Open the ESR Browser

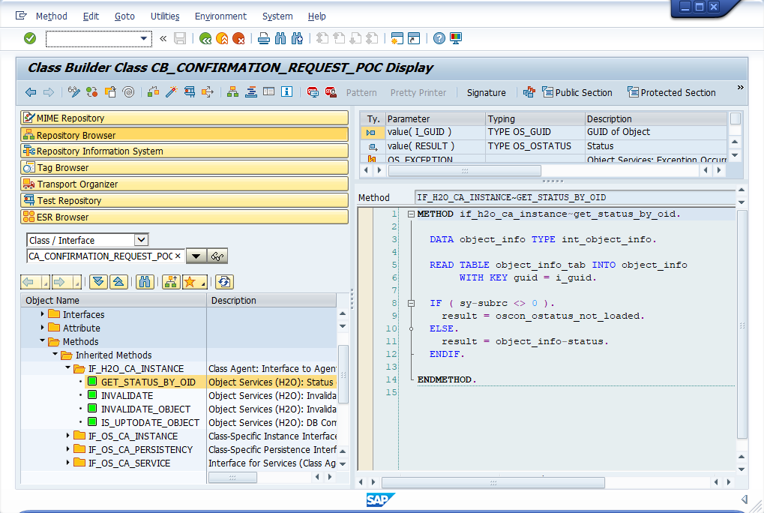click(184, 217)
